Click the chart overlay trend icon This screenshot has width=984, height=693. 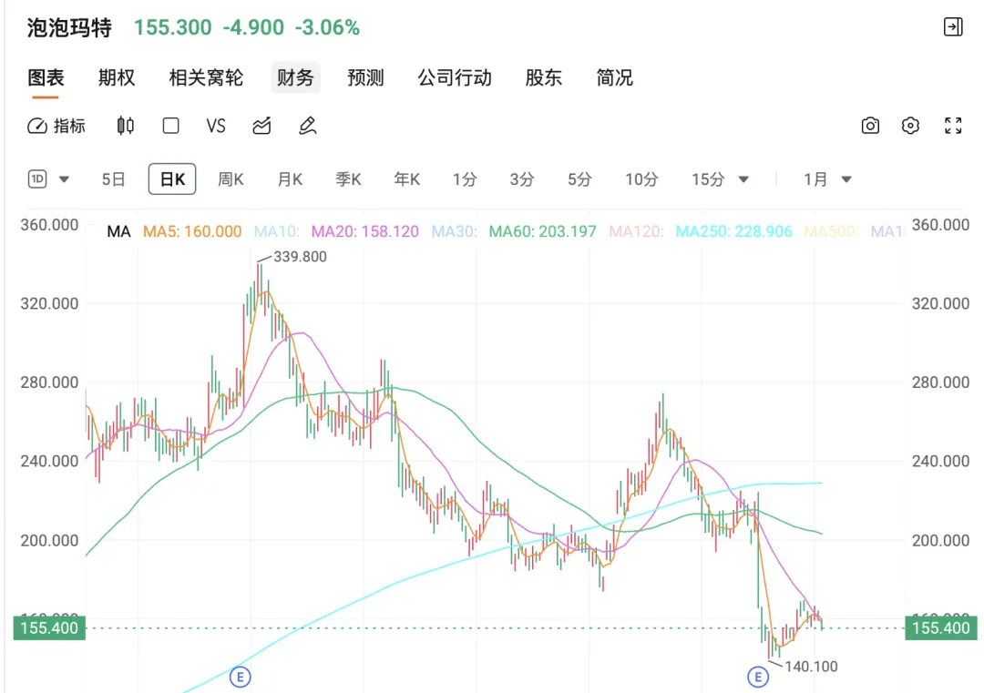261,126
